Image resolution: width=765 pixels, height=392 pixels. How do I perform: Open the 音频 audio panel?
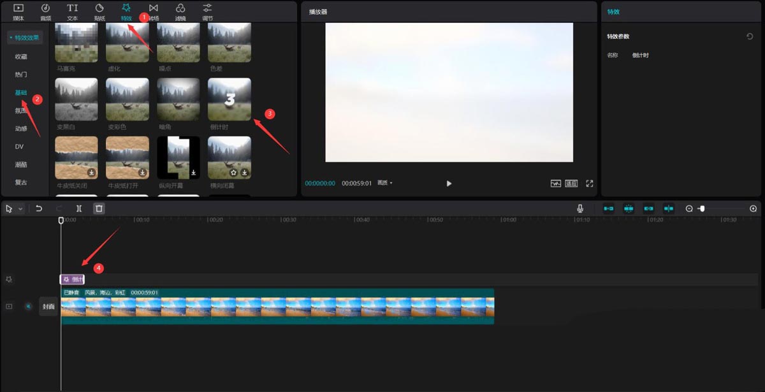45,11
